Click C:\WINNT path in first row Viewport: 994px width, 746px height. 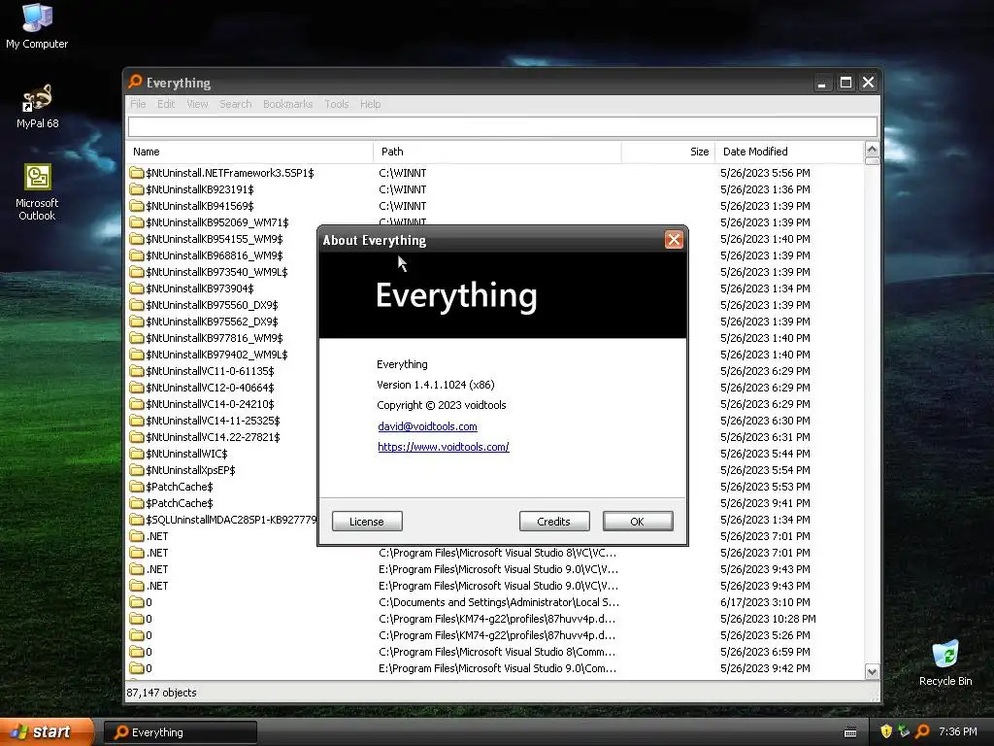pos(403,173)
